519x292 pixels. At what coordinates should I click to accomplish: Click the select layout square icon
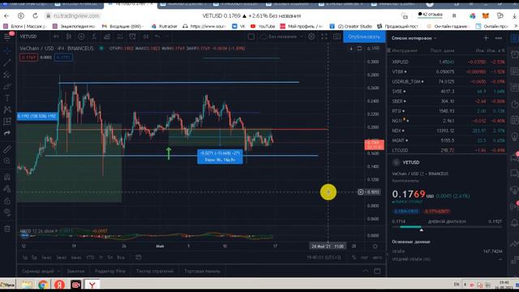pyautogui.click(x=251, y=36)
